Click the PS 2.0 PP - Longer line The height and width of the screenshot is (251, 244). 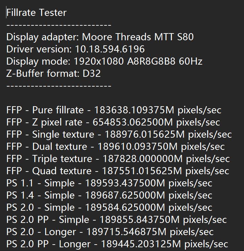(117, 244)
